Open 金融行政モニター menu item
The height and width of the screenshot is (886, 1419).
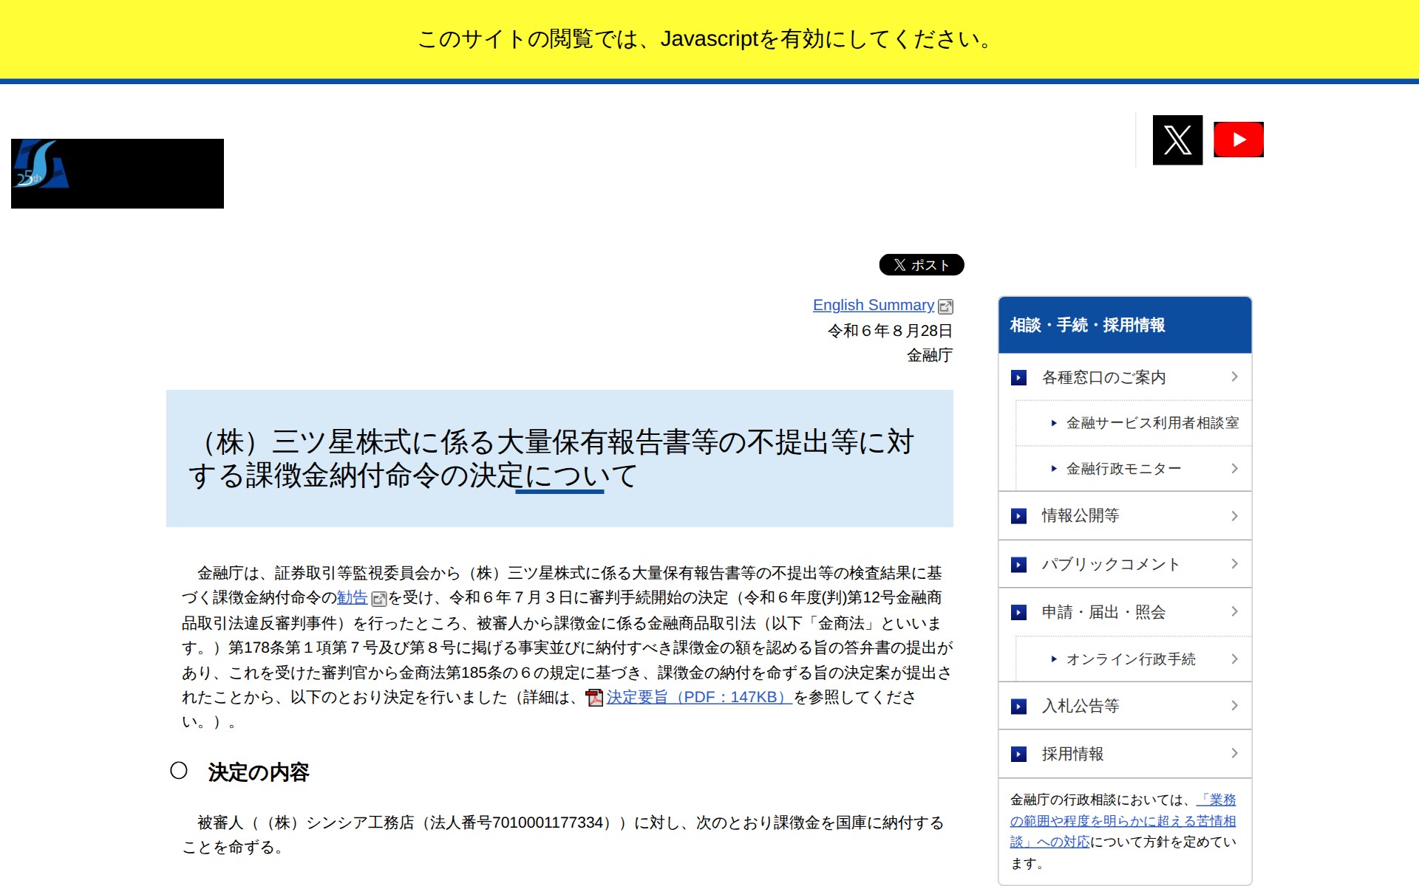pyautogui.click(x=1123, y=469)
